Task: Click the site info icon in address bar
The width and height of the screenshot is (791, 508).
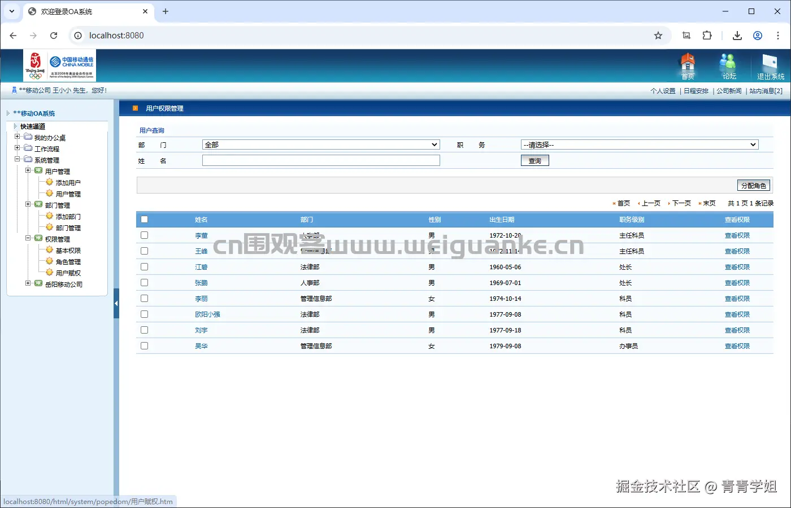Action: pyautogui.click(x=78, y=36)
